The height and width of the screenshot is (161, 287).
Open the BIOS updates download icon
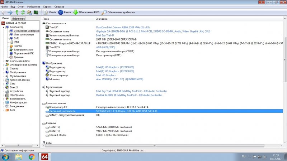76,13
